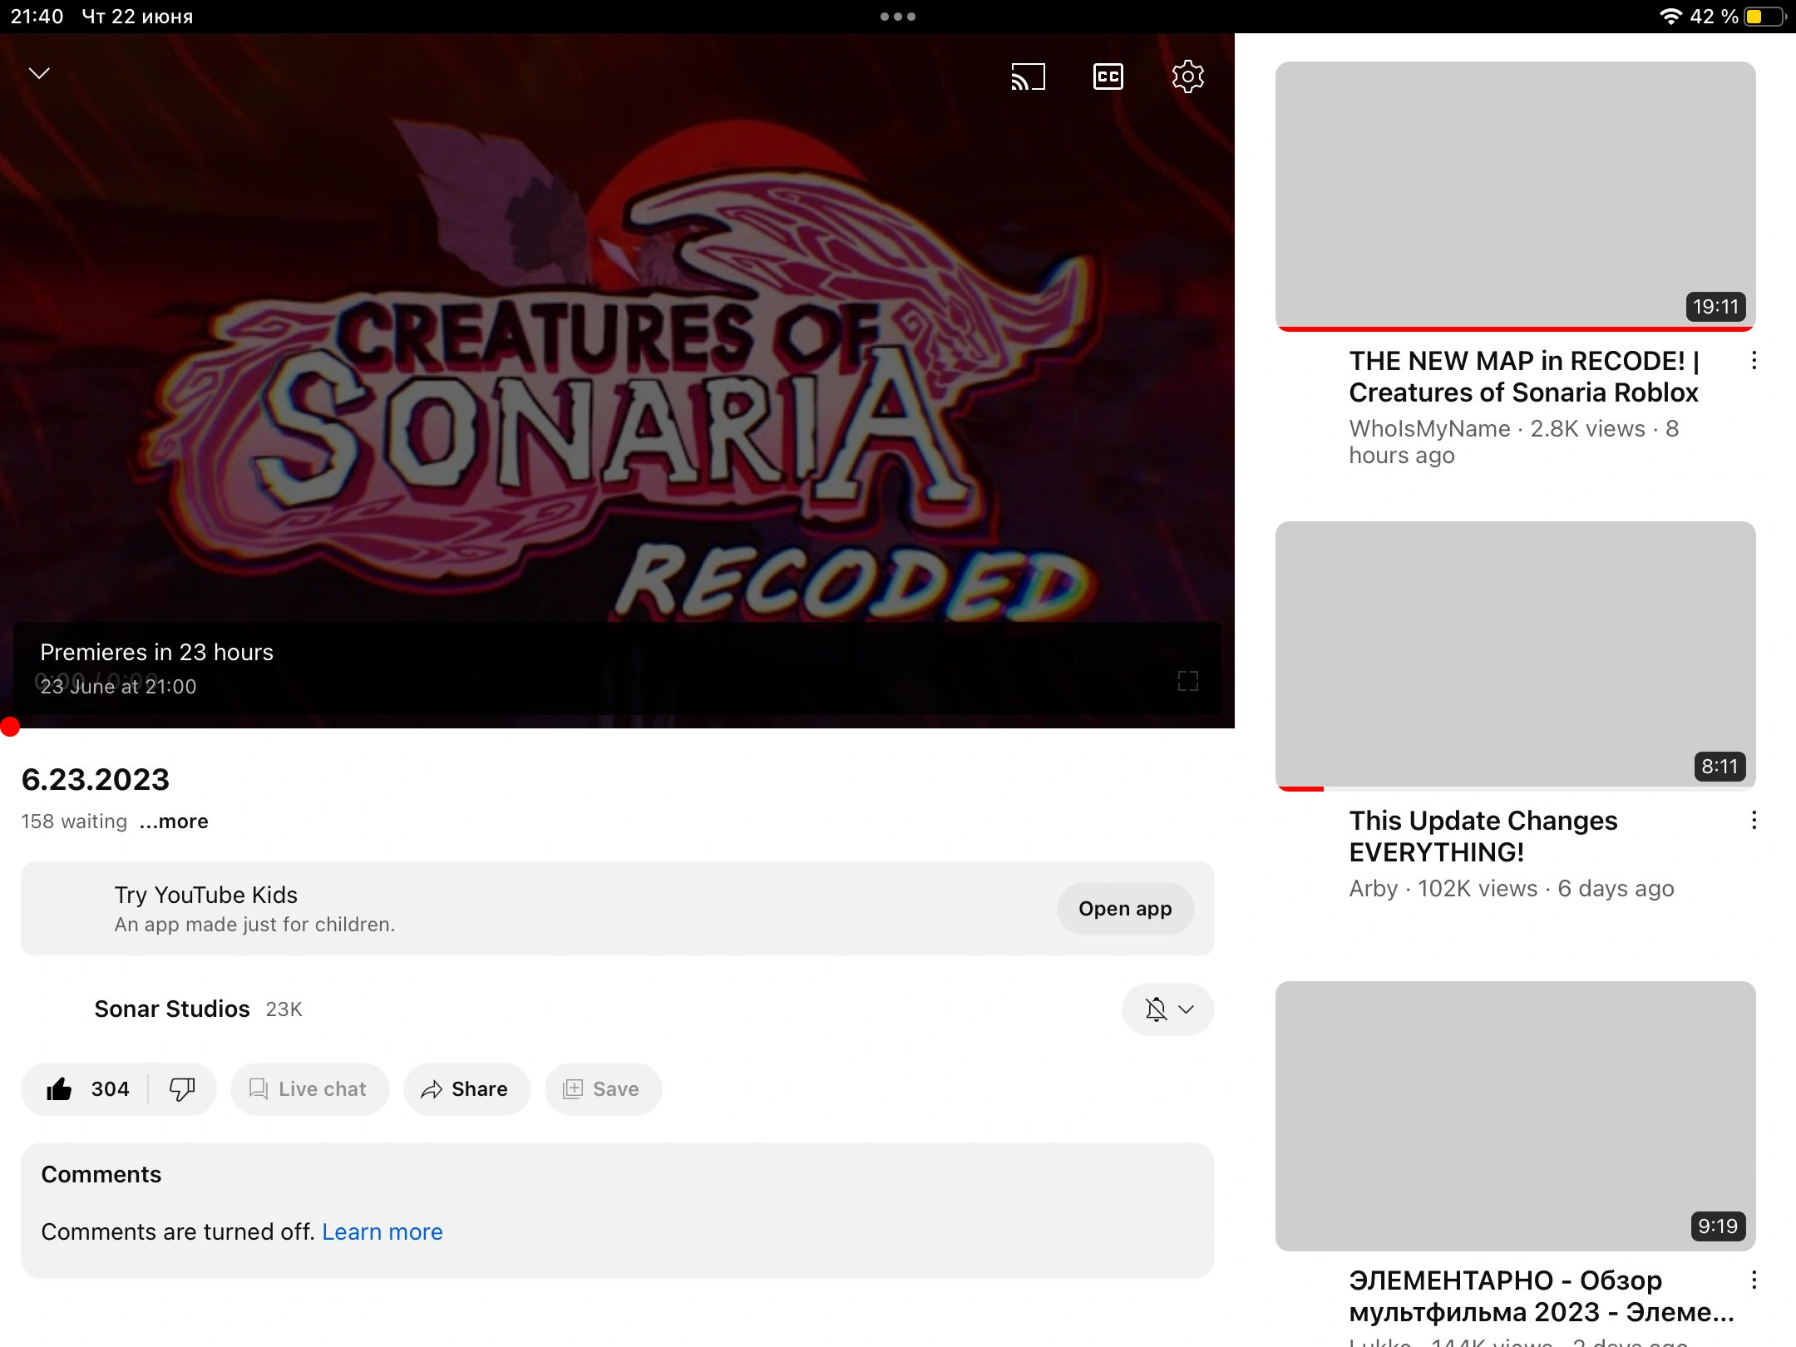Open video settings gear
The height and width of the screenshot is (1347, 1796).
(1187, 76)
